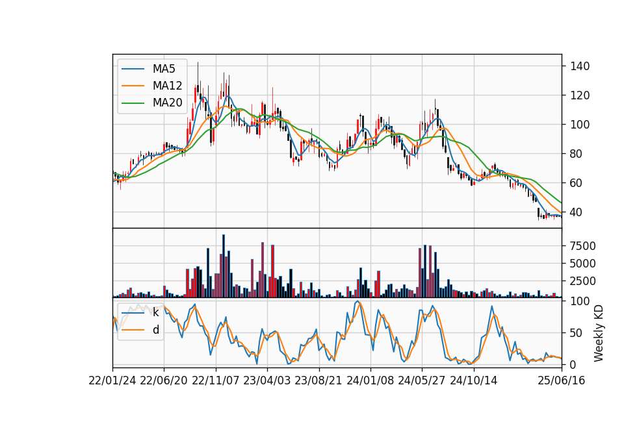This screenshot has height=448, width=624.
Task: Click the green MA20 legend line sample
Action: coord(133,103)
